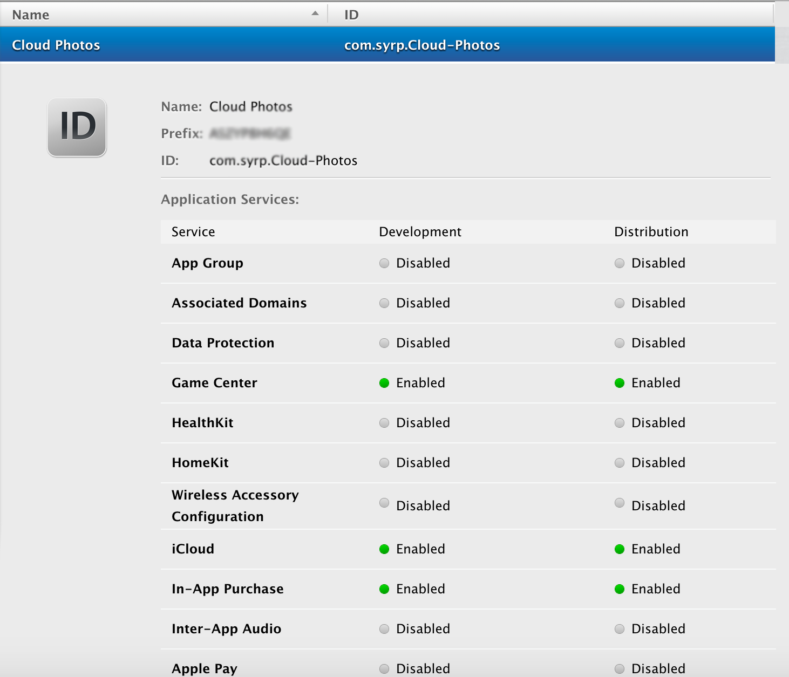Click the Data Protection service name
789x677 pixels.
pyautogui.click(x=223, y=343)
